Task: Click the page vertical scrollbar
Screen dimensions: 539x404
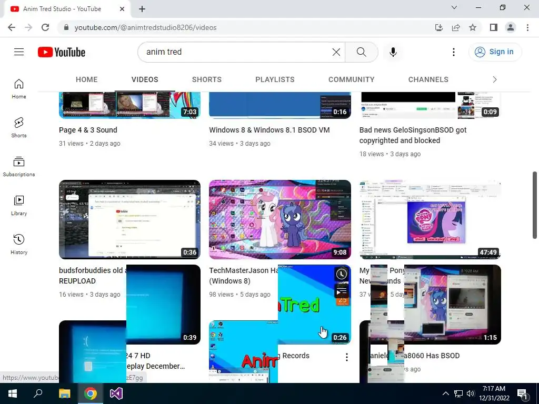Action: 535,205
